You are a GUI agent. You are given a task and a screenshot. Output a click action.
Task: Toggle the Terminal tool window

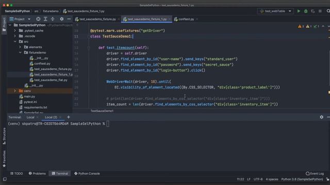pyautogui.click(x=60, y=174)
